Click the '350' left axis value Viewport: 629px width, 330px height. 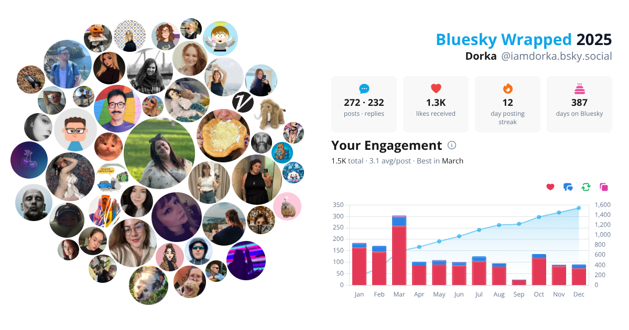(x=338, y=205)
